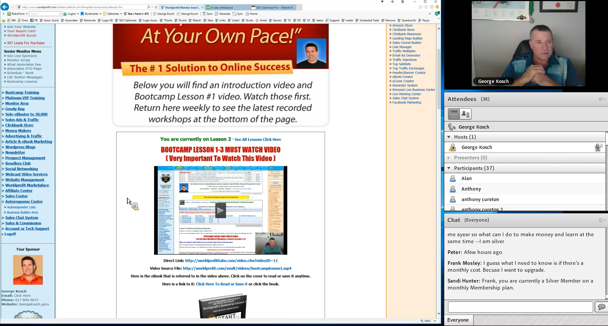608x326 pixels.
Task: Click Home in the RoboForm toolbar
Action: click(251, 14)
